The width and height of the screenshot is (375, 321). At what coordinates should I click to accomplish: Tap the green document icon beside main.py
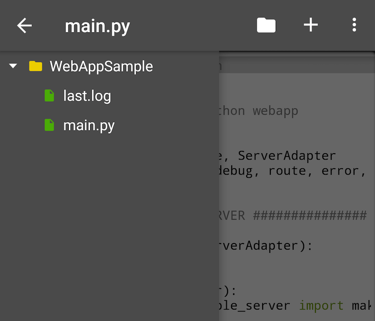pos(49,125)
